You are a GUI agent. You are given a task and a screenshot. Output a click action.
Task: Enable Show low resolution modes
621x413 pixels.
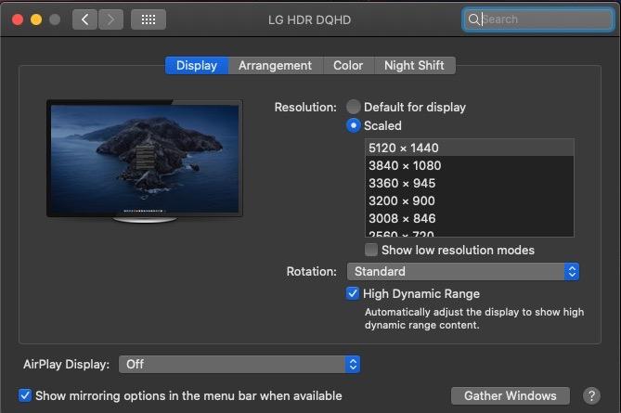[x=371, y=250]
